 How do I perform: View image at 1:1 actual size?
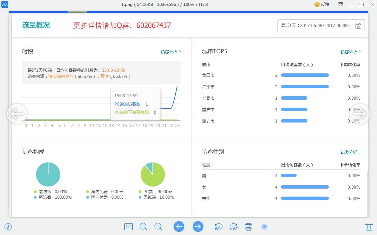pyautogui.click(x=128, y=227)
